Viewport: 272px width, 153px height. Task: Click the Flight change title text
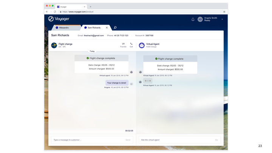65,44
